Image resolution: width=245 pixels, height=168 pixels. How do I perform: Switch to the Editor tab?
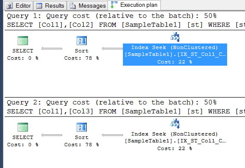(19, 6)
